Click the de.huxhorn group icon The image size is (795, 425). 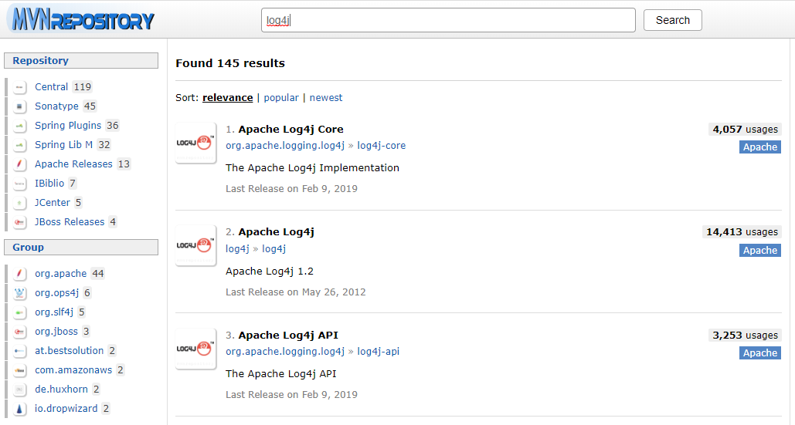[x=19, y=389]
